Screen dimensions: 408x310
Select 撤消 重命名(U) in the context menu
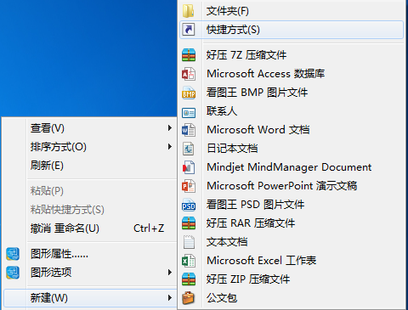pyautogui.click(x=89, y=228)
